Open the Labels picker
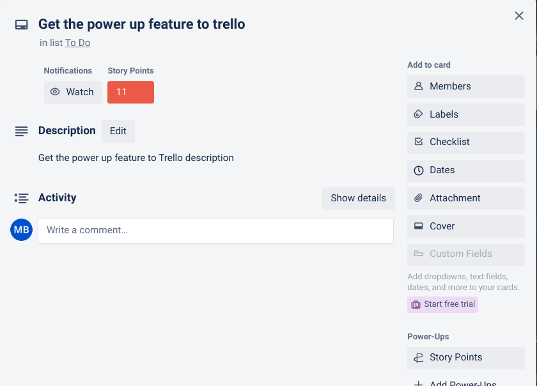This screenshot has height=386, width=537. pyautogui.click(x=466, y=114)
